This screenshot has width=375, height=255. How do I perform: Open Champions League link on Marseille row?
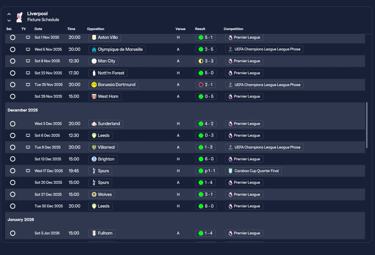click(264, 49)
